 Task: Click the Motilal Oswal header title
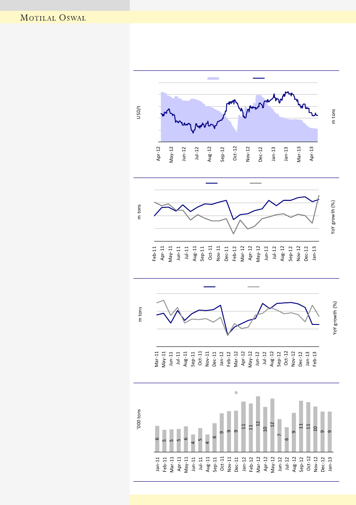[53, 18]
